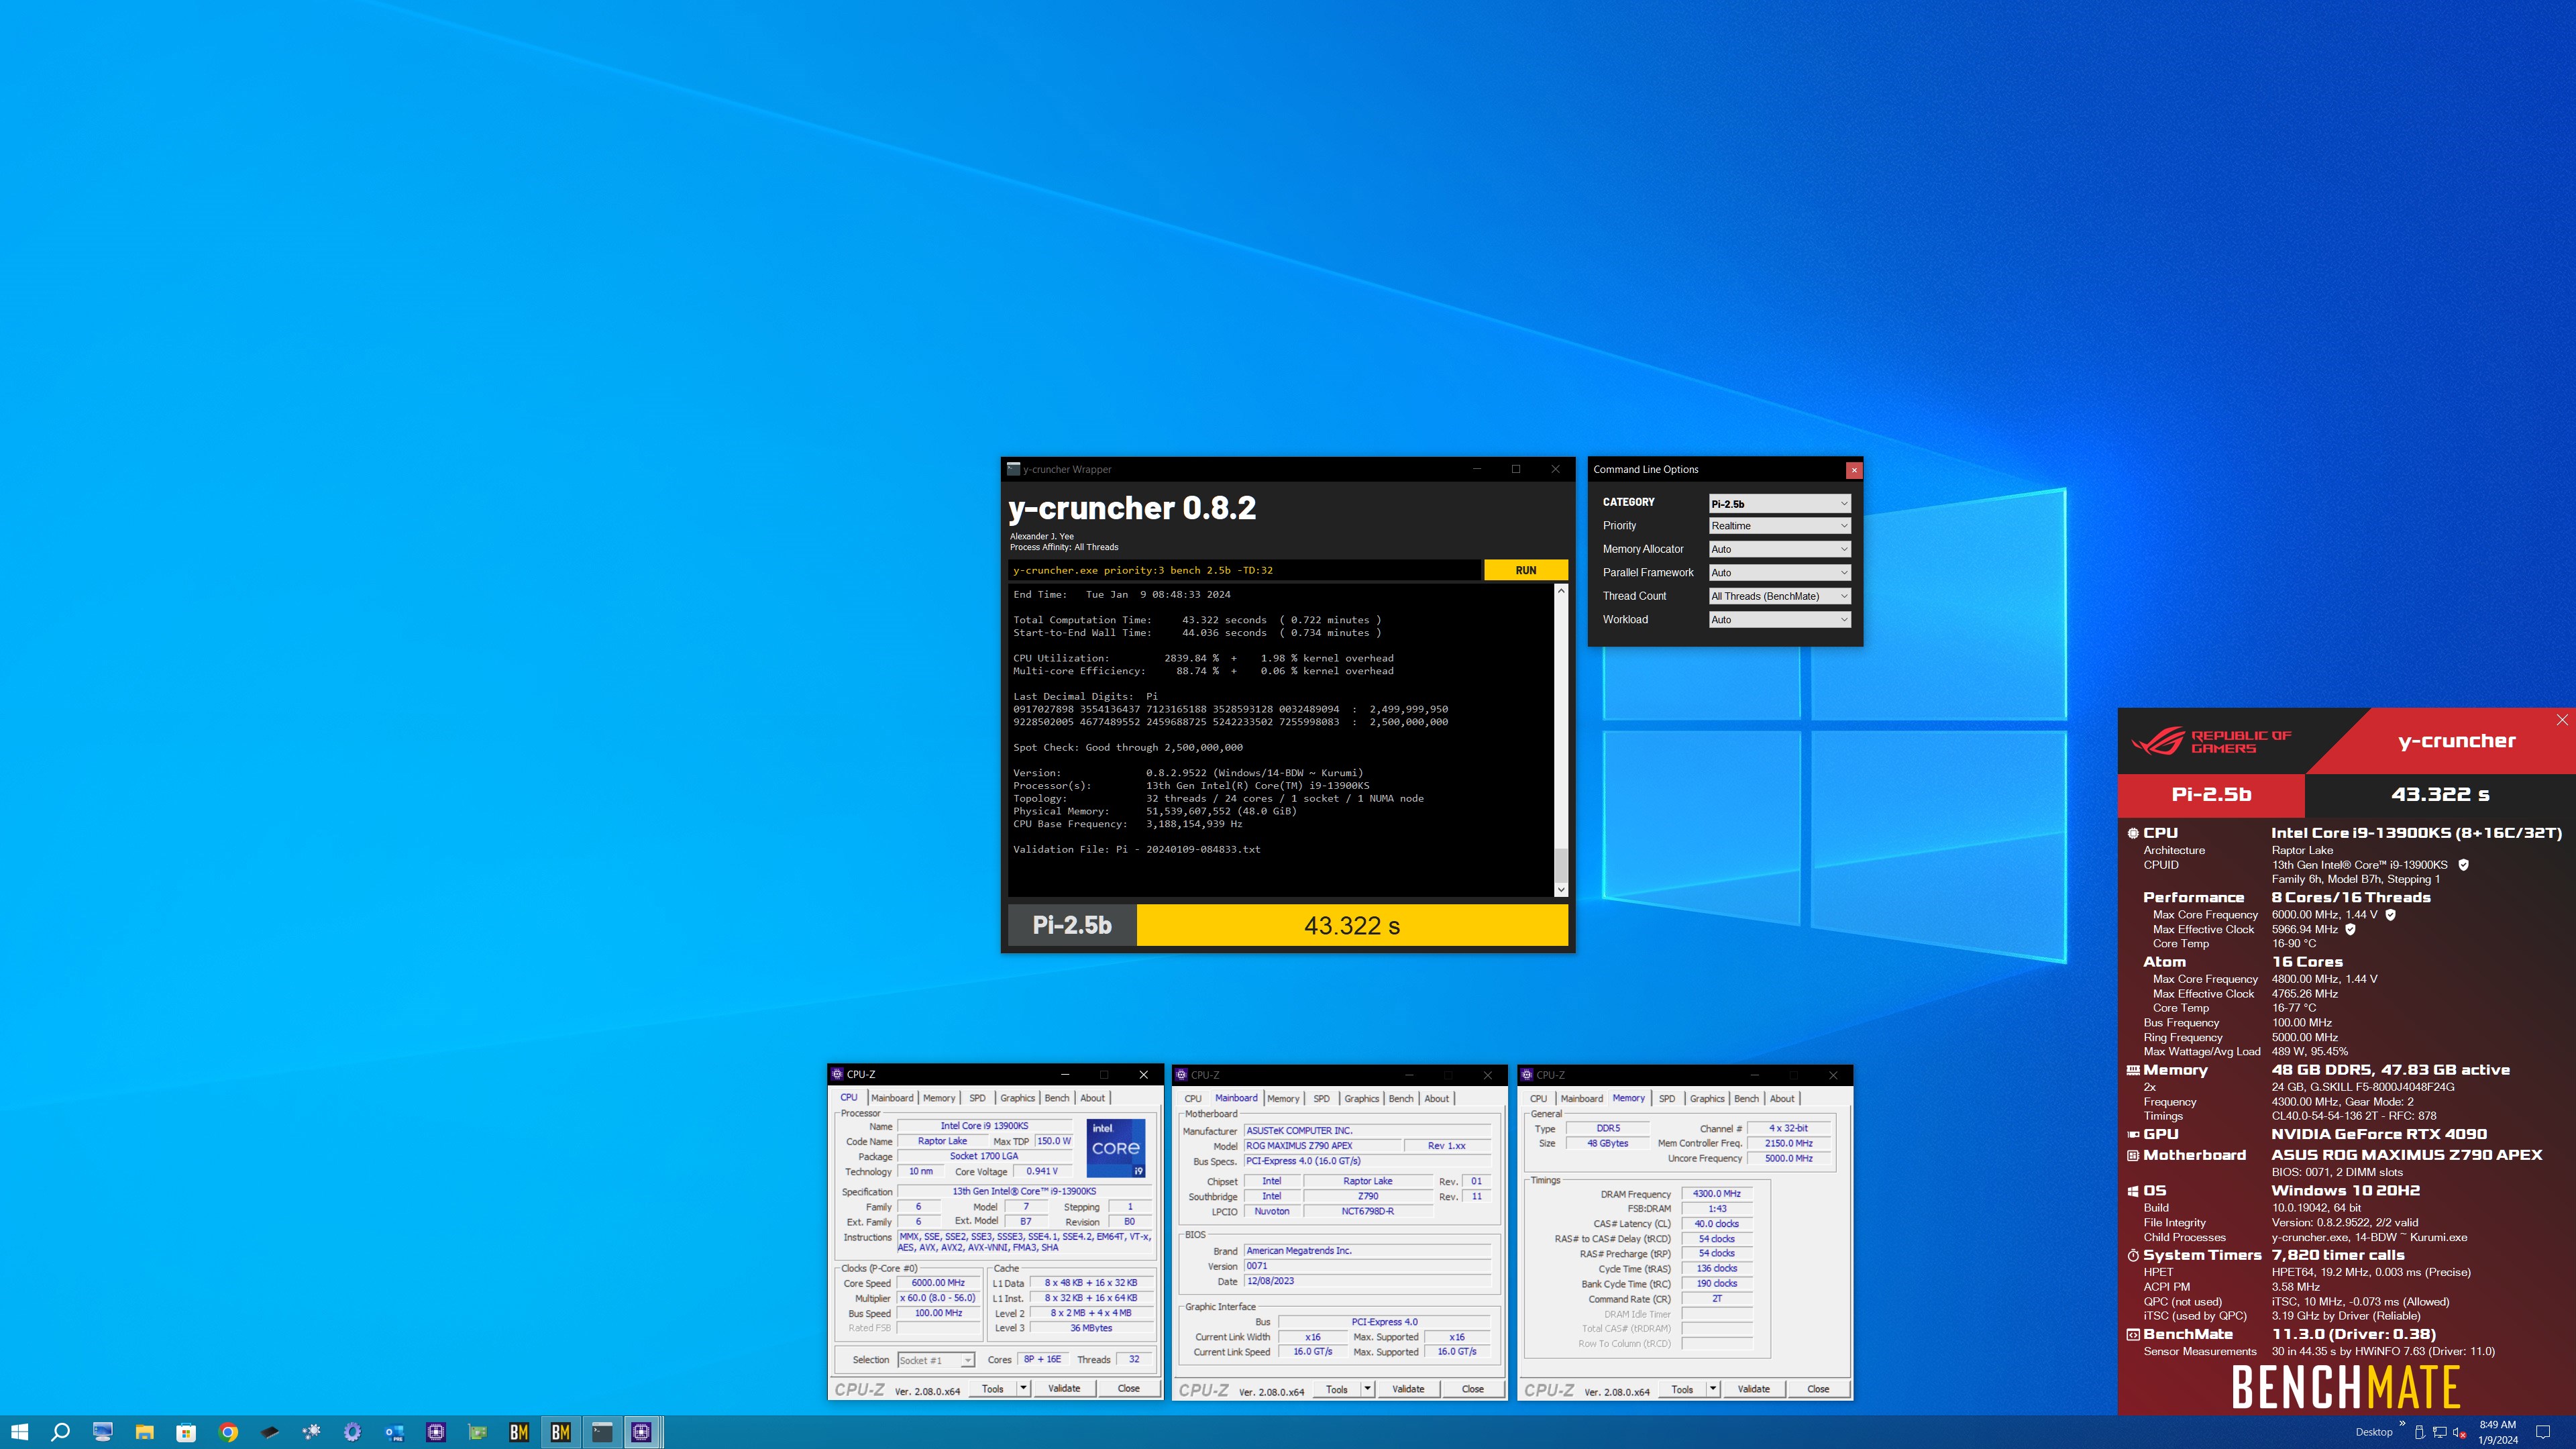Switch to CPU tab in Memory CPU-Z window
This screenshot has width=2576, height=1449.
(x=1538, y=1099)
